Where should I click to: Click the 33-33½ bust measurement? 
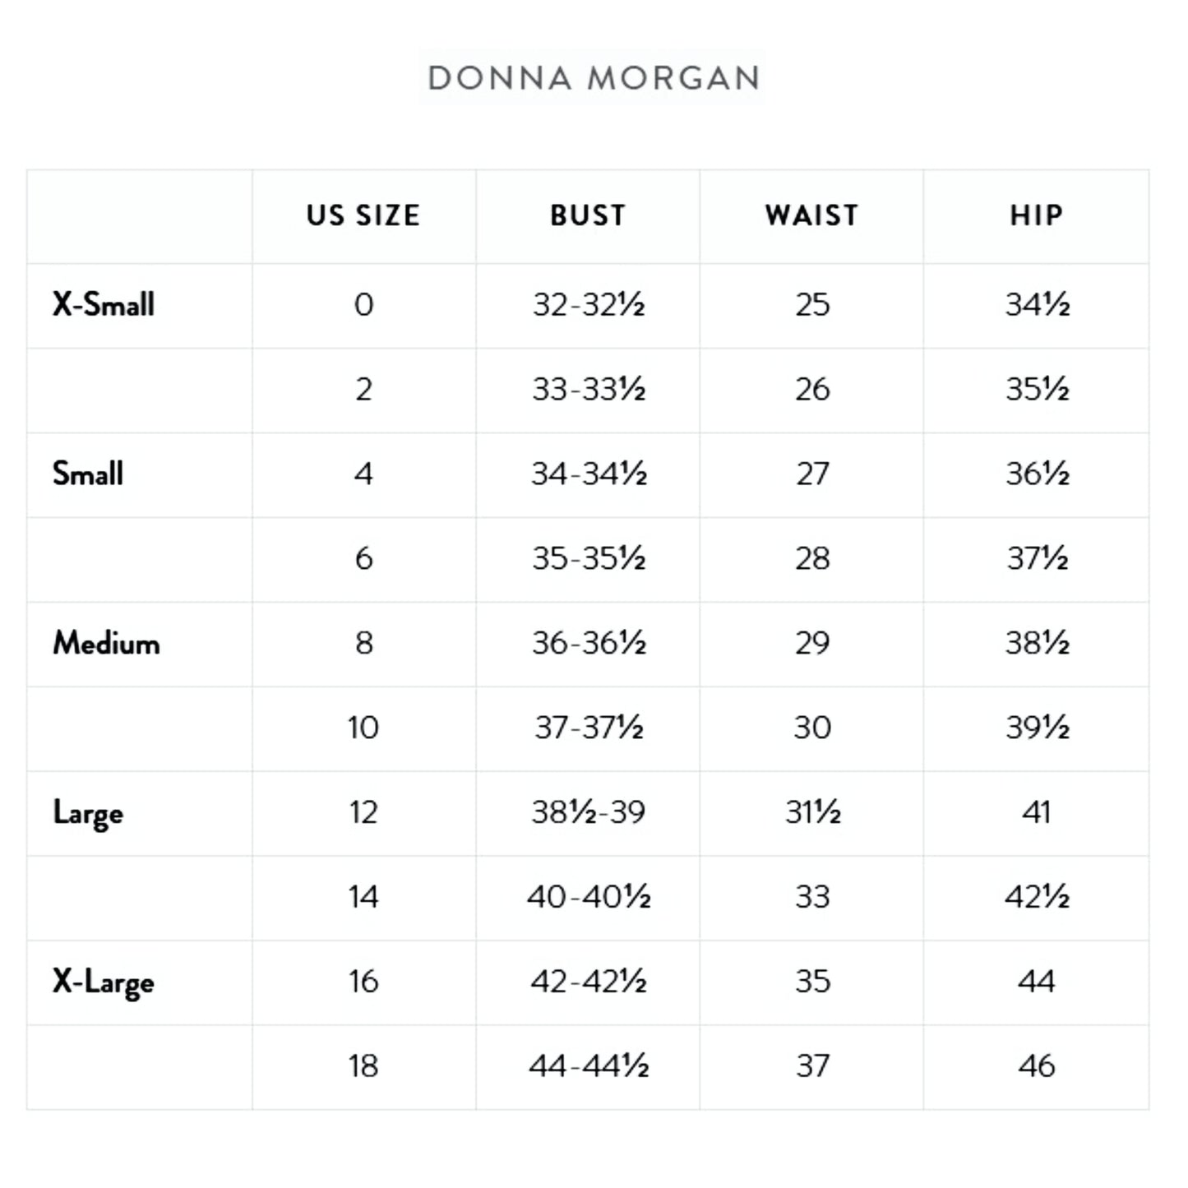[x=588, y=390]
